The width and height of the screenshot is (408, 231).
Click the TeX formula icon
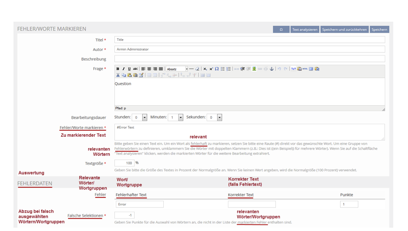click(x=294, y=69)
